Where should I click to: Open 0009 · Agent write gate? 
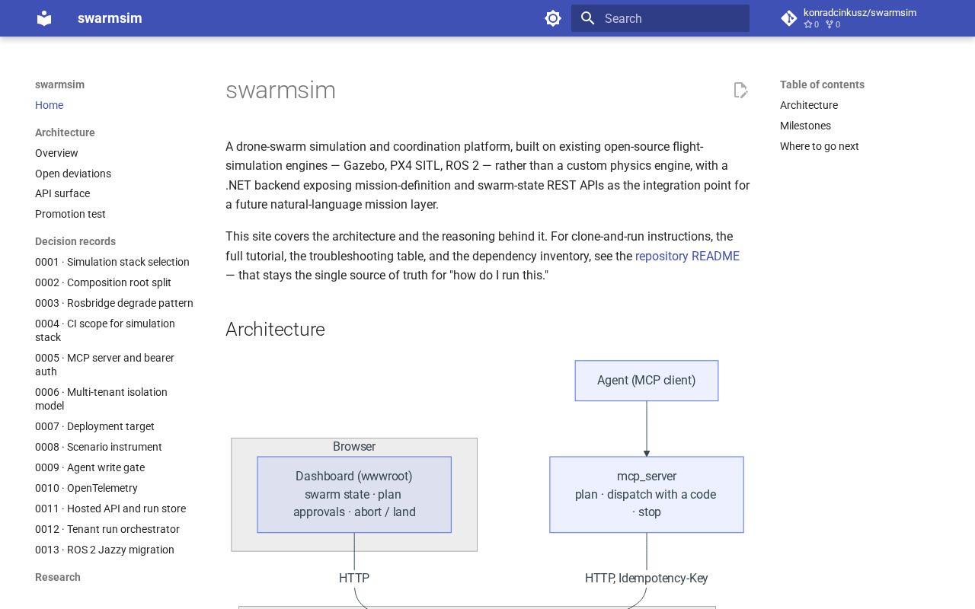point(90,467)
